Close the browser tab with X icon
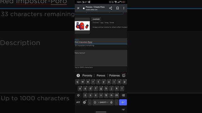Image resolution: width=202 pixels, height=113 pixels. click(x=78, y=8)
